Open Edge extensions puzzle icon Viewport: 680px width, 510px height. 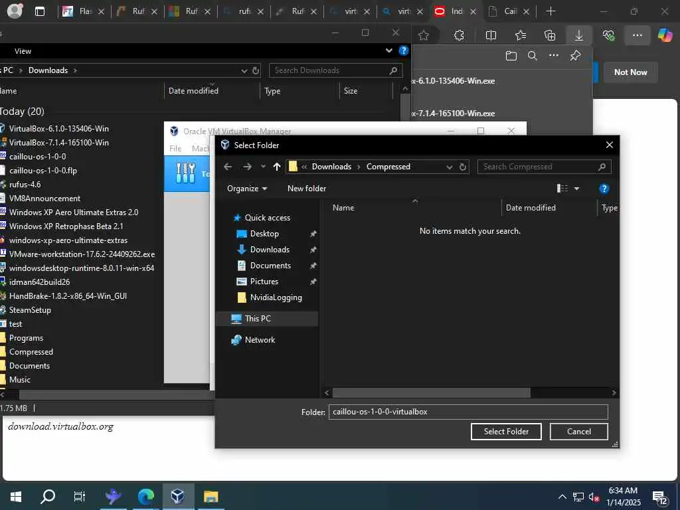point(459,36)
